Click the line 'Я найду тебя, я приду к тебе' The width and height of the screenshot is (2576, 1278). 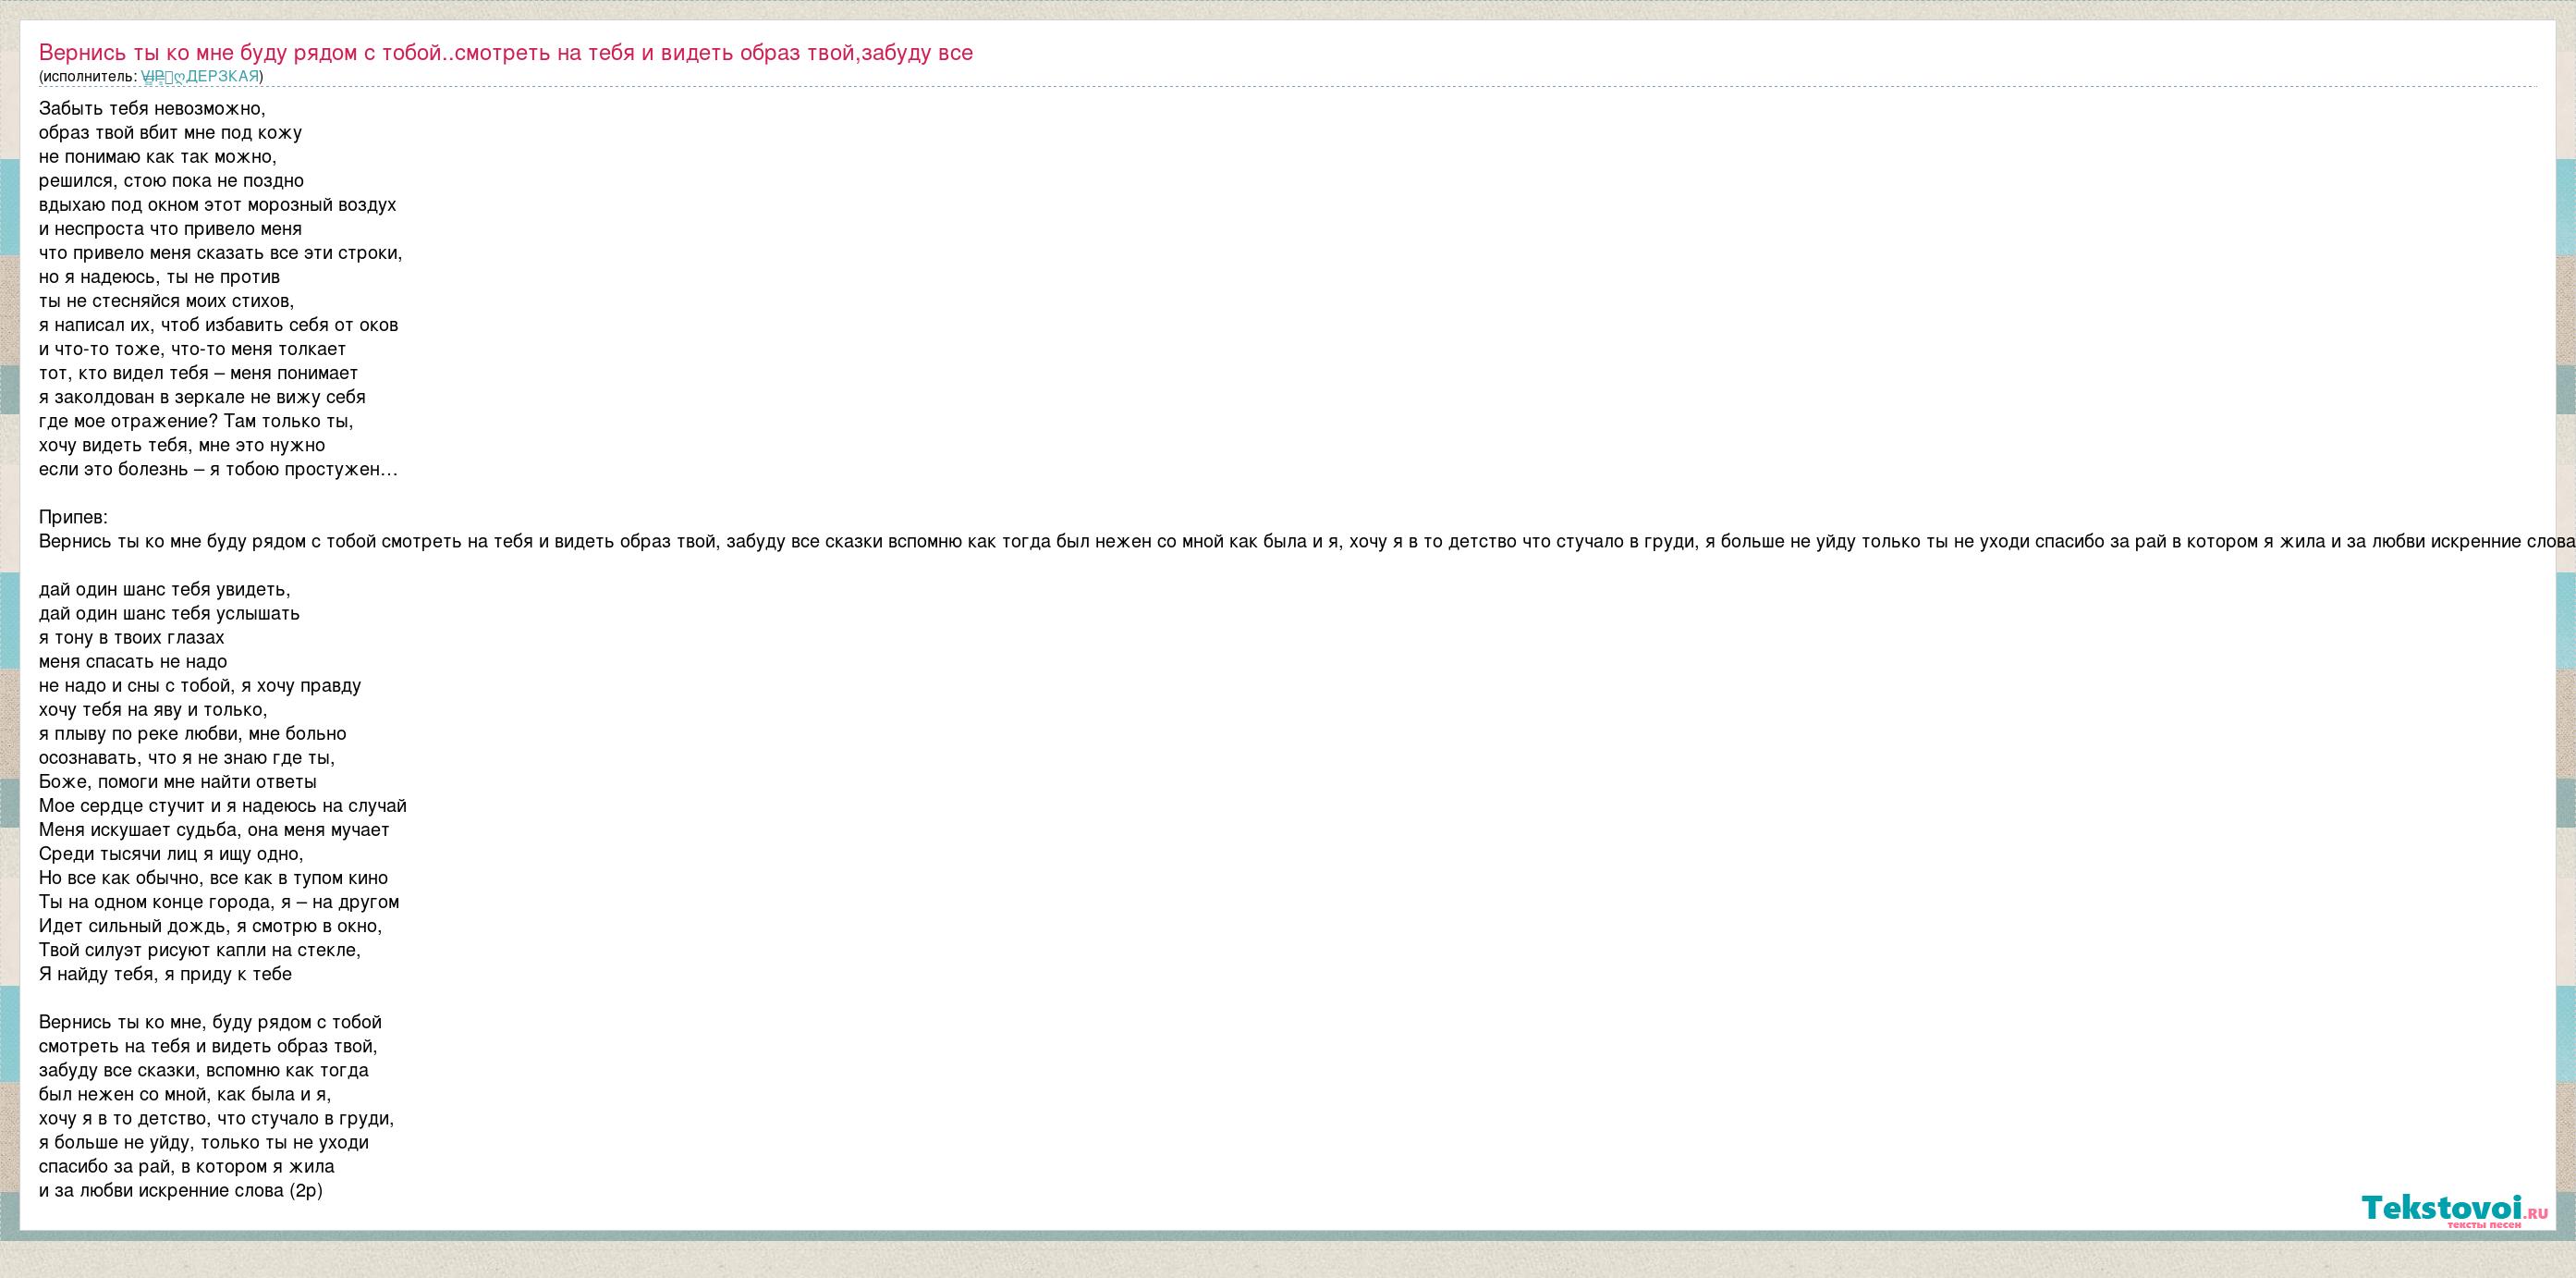click(x=165, y=974)
